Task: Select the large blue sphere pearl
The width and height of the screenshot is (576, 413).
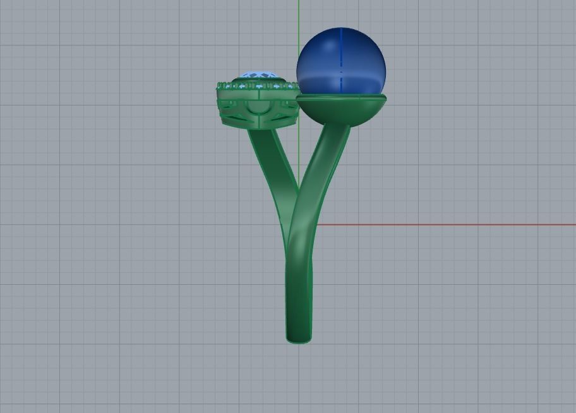Action: [x=341, y=61]
